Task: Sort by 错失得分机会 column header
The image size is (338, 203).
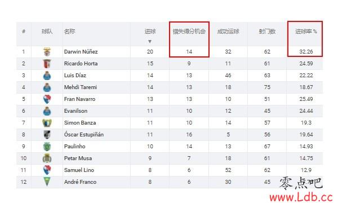Action: [189, 32]
